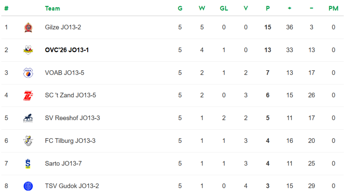
Task: Click Gilze's 15 points value
Action: pos(268,27)
